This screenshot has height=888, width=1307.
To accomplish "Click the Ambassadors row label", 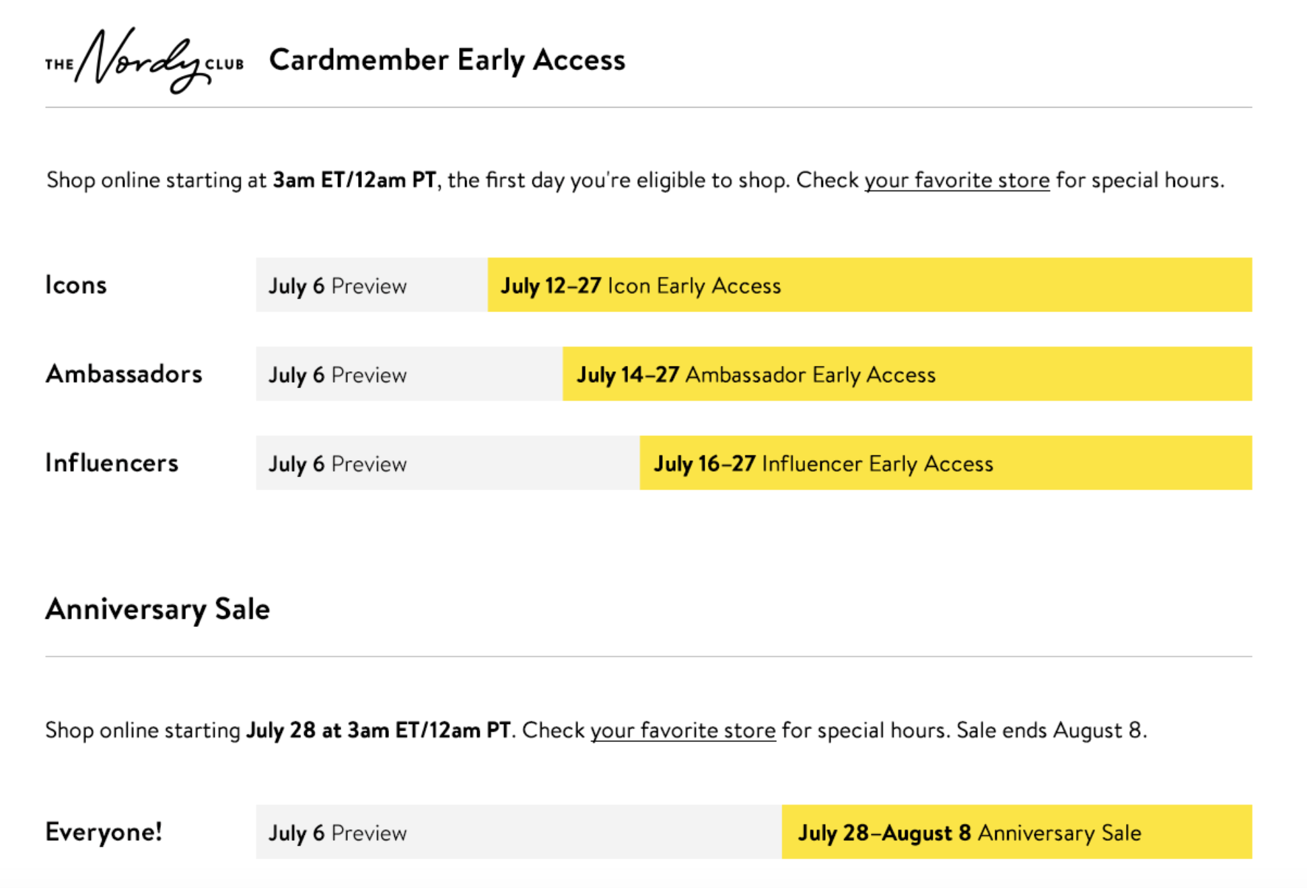I will pyautogui.click(x=124, y=374).
